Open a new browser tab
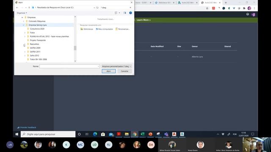 tap(226, 3)
